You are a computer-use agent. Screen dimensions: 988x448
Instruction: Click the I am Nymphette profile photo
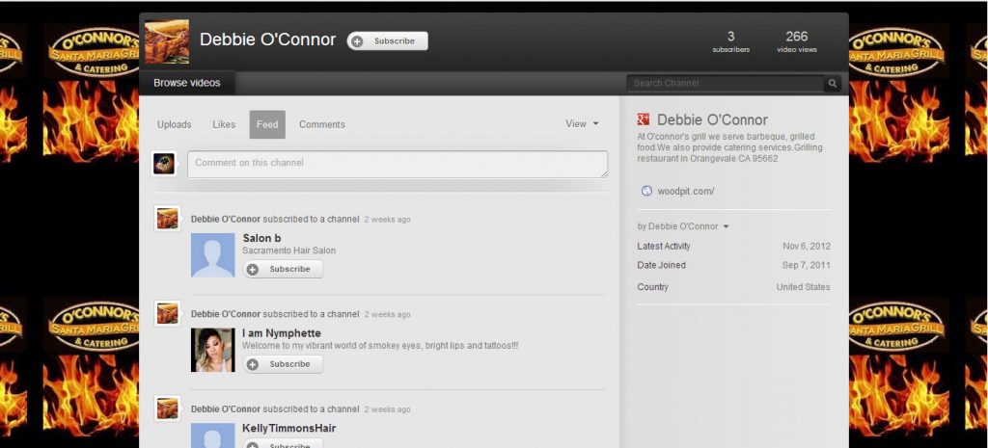[213, 350]
